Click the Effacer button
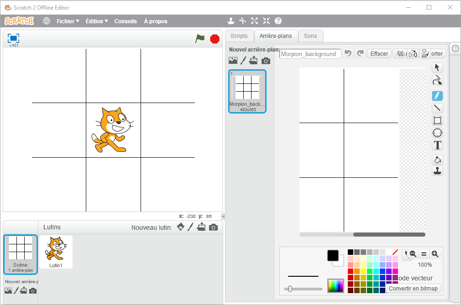The height and width of the screenshot is (305, 461). pyautogui.click(x=379, y=54)
